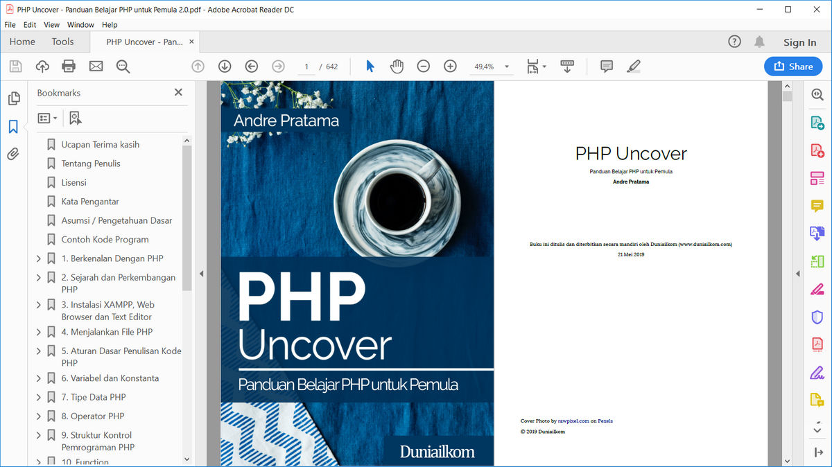Screen dimensions: 832x467
Task: Zoom in with the plus circle
Action: (450, 67)
